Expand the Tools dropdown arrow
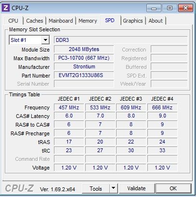Screen dimensions: 196x197 (113, 188)
